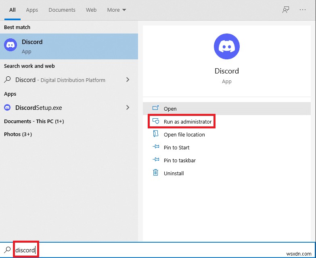Select the Documents tab

62,10
